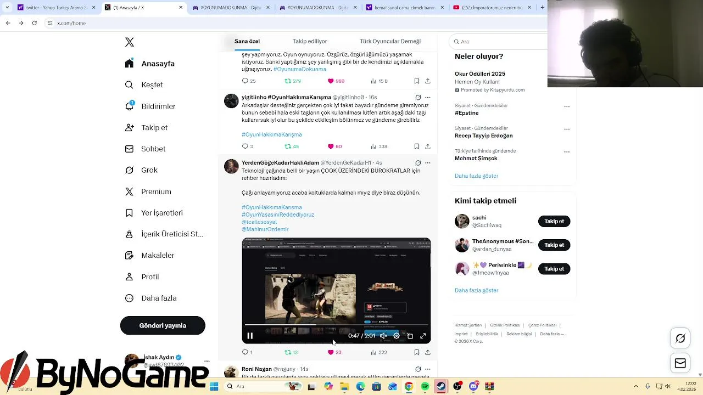Click @MahinurOzdemir mention
703x395 pixels.
[265, 229]
